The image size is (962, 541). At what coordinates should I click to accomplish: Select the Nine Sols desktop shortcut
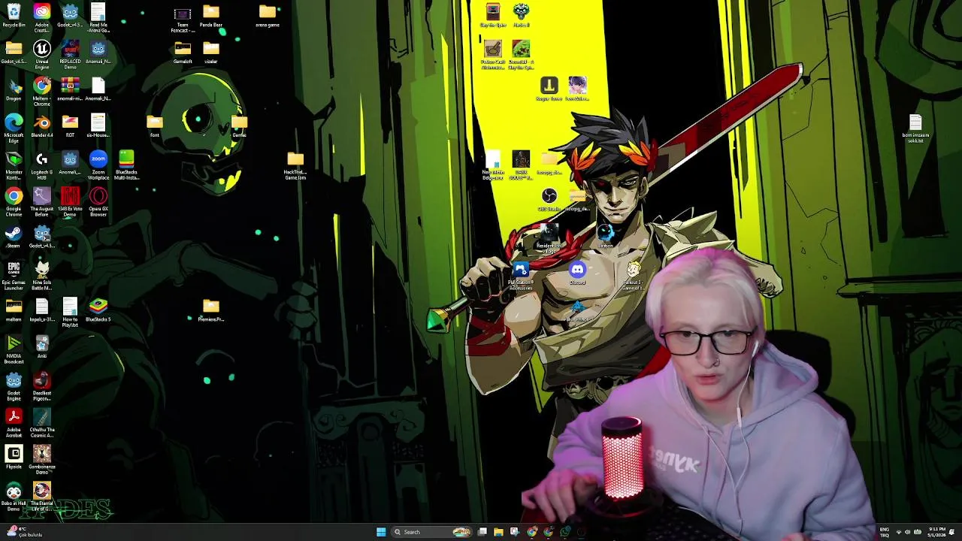coord(42,275)
